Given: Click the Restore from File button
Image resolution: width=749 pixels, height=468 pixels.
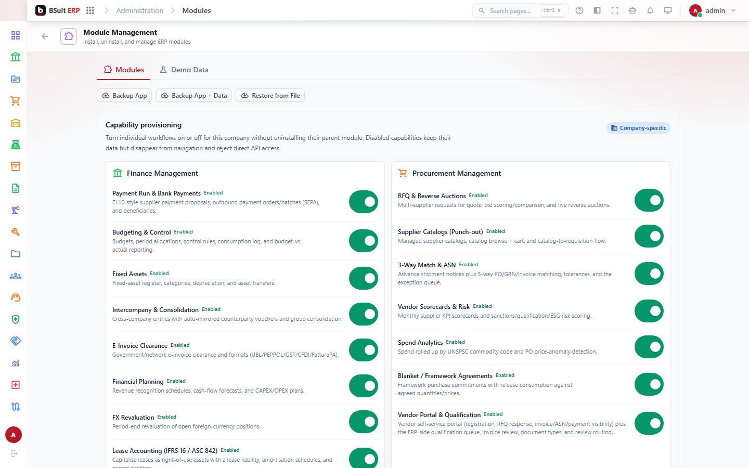Looking at the screenshot, I should point(270,96).
